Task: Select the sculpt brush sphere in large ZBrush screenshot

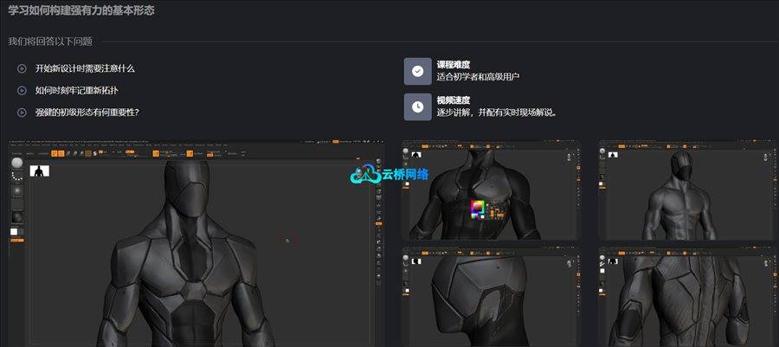Action: 16,164
